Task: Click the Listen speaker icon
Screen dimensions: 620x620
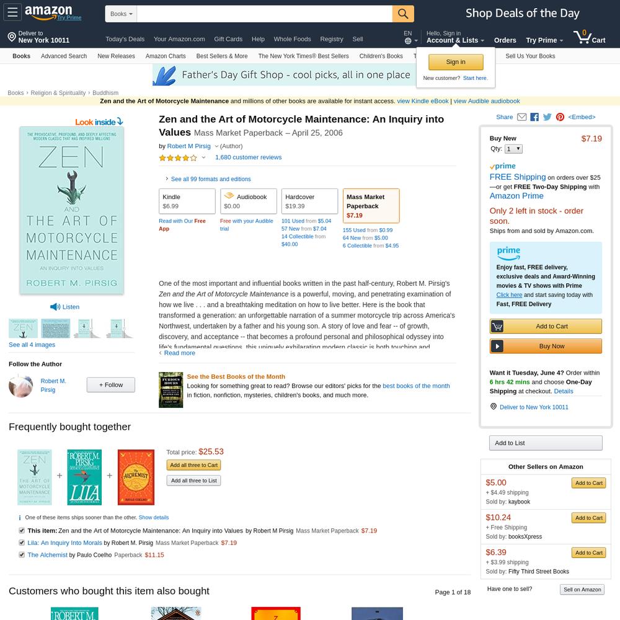Action: (55, 307)
